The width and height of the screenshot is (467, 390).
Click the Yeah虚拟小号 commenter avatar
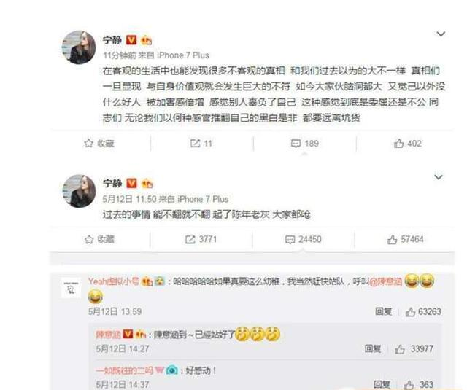pyautogui.click(x=72, y=288)
